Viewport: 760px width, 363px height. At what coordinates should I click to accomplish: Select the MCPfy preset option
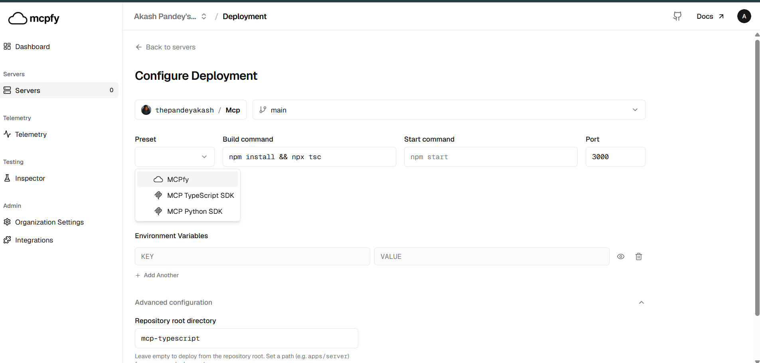(x=188, y=180)
